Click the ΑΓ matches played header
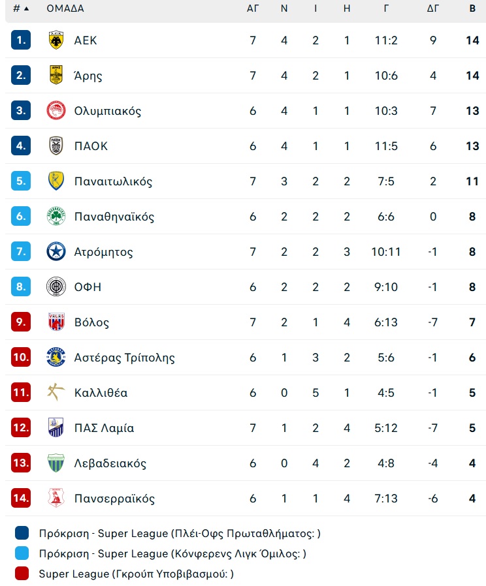This screenshot has width=486, height=586. [253, 8]
